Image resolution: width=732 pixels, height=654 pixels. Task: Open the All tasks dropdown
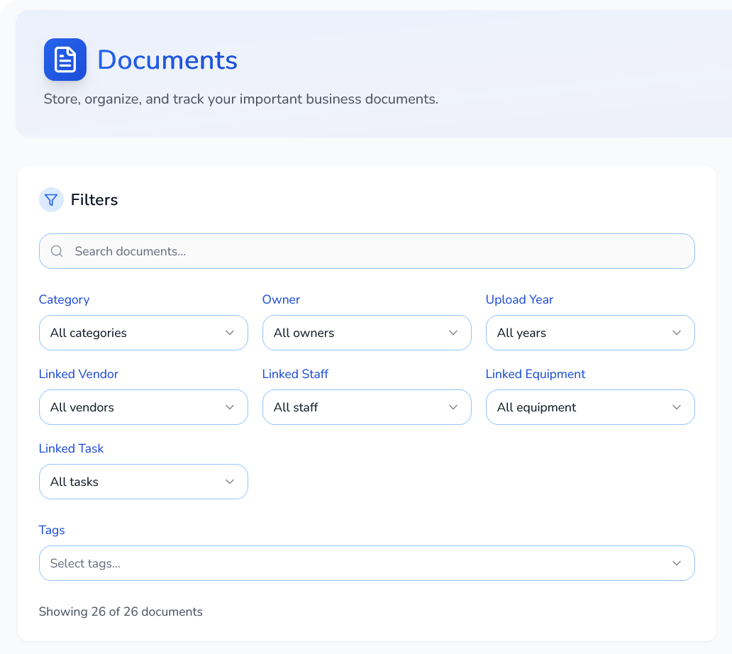[143, 482]
